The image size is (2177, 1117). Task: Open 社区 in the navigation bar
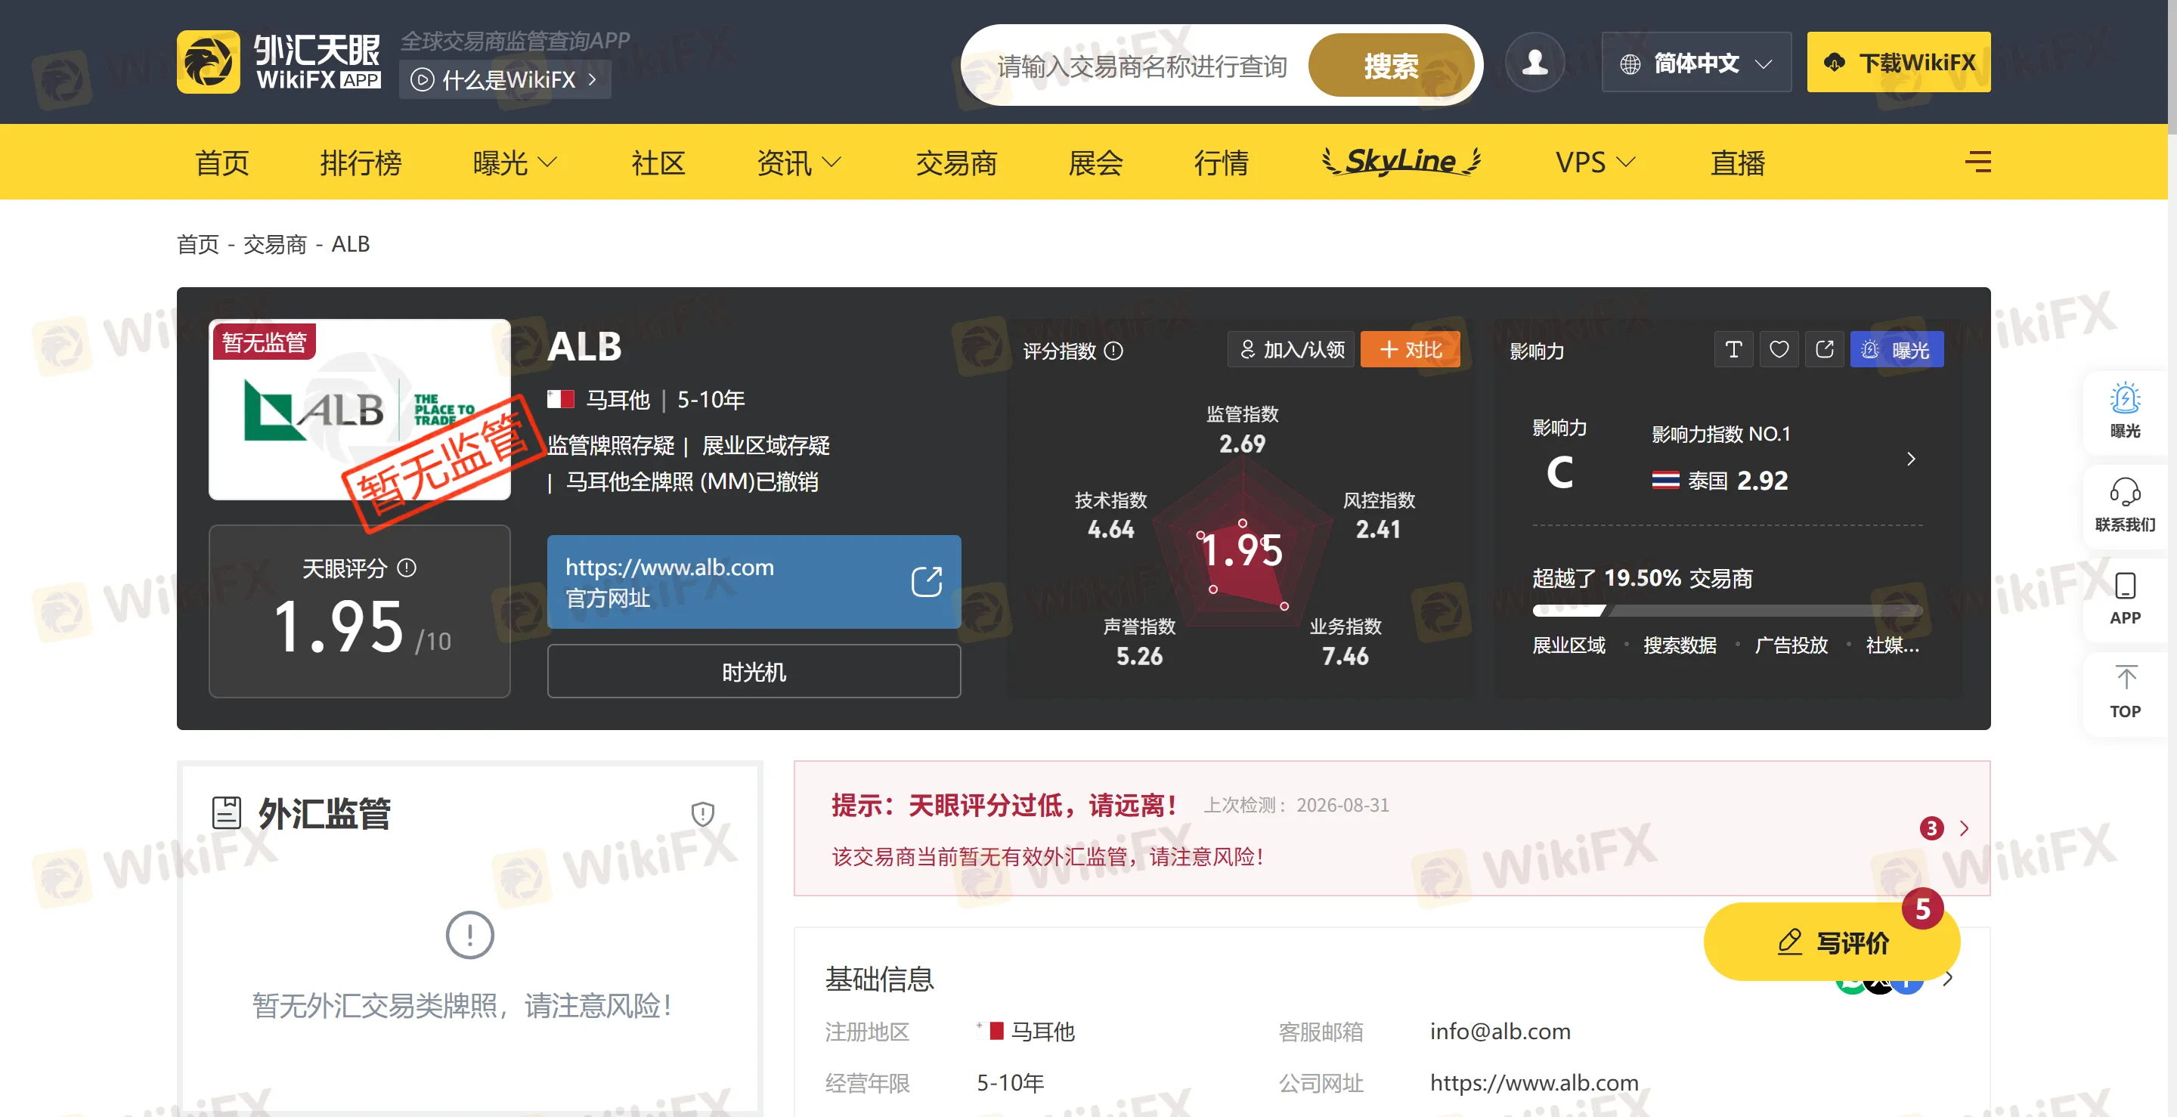[658, 162]
